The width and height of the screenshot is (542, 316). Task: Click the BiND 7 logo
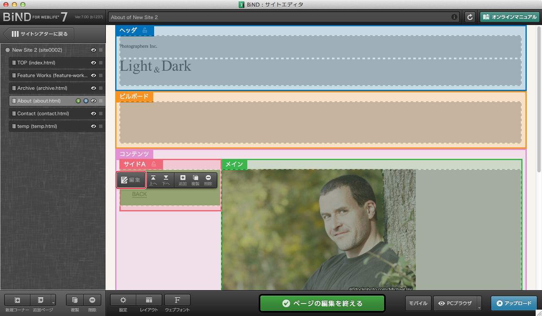click(36, 17)
